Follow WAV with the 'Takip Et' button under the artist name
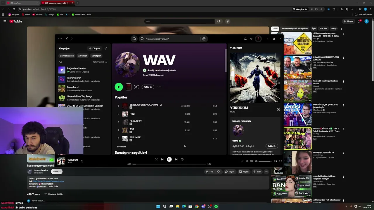The height and width of the screenshot is (210, 374). (x=148, y=87)
